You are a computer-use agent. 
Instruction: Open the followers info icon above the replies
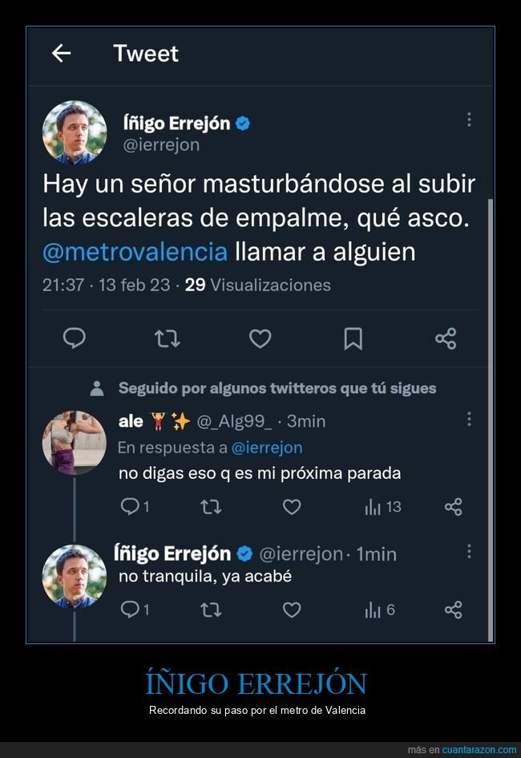click(98, 388)
